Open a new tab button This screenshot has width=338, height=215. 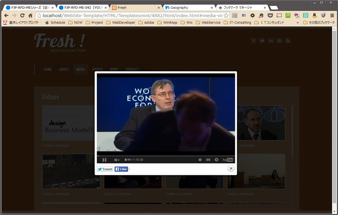(274, 8)
